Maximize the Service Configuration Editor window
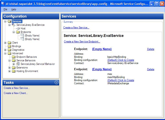The width and height of the screenshot is (165, 120). point(157,4)
